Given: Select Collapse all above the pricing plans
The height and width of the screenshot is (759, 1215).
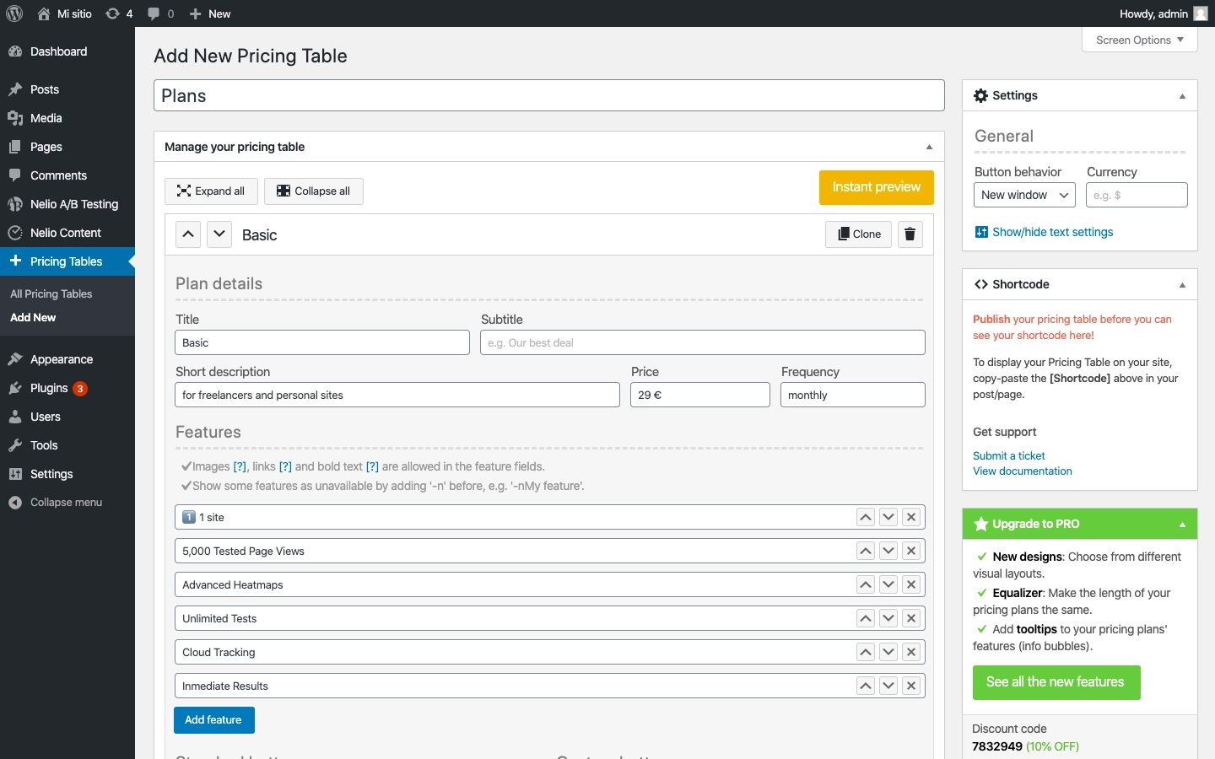Looking at the screenshot, I should point(314,191).
